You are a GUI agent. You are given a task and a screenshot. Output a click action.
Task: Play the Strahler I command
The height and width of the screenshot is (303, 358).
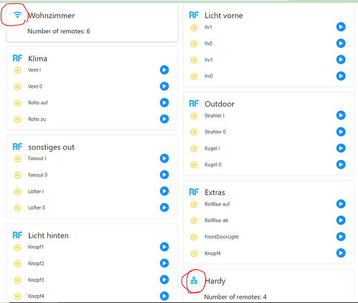click(341, 115)
